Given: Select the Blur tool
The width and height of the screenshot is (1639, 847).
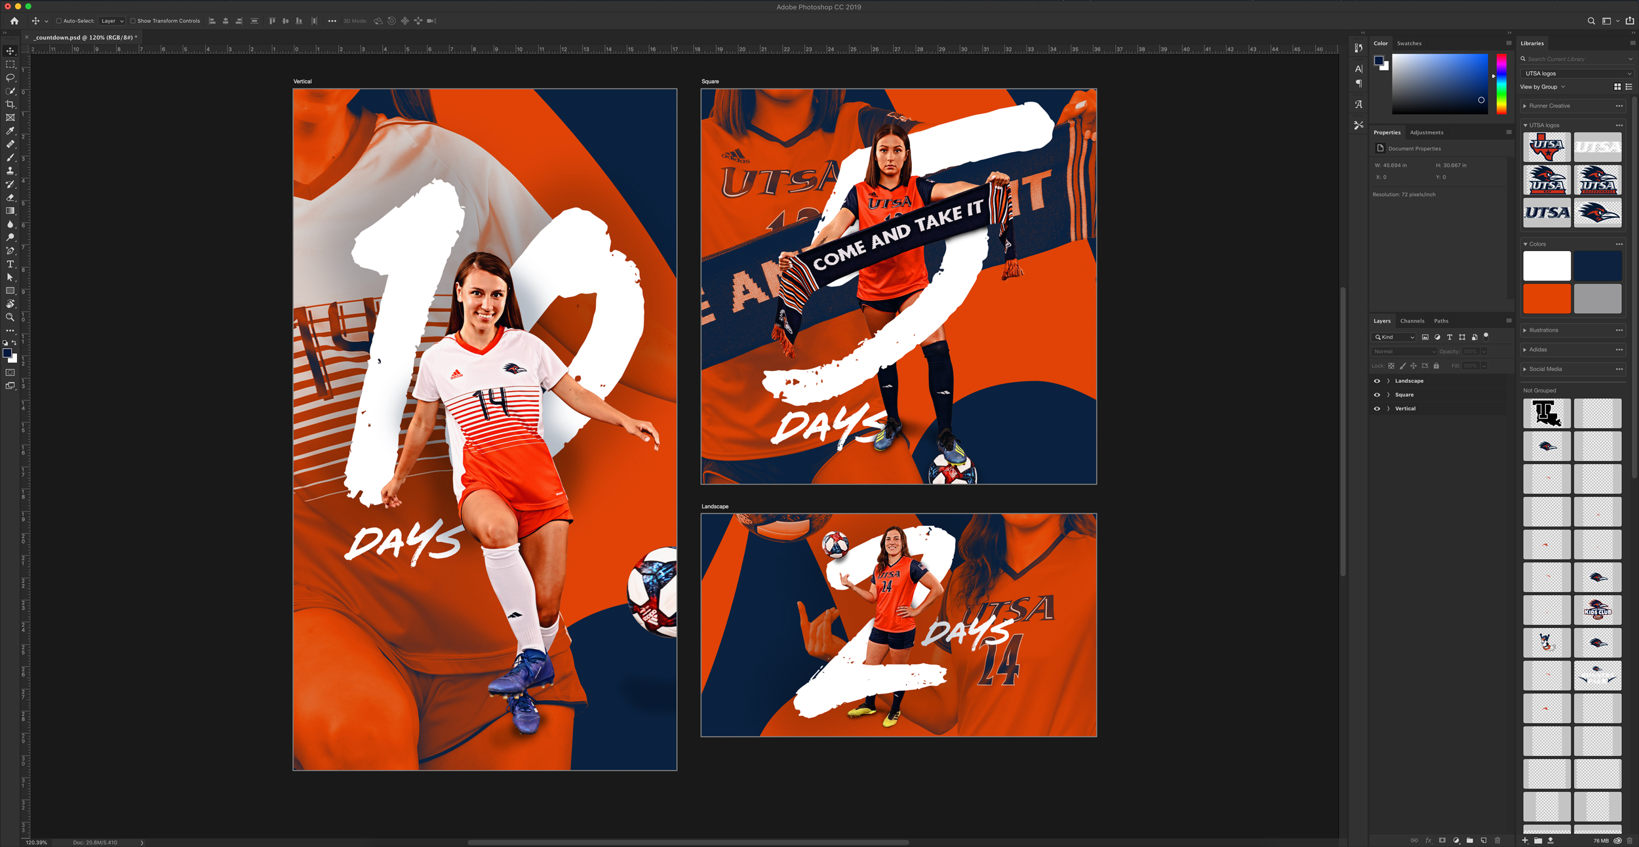Looking at the screenshot, I should pos(10,224).
